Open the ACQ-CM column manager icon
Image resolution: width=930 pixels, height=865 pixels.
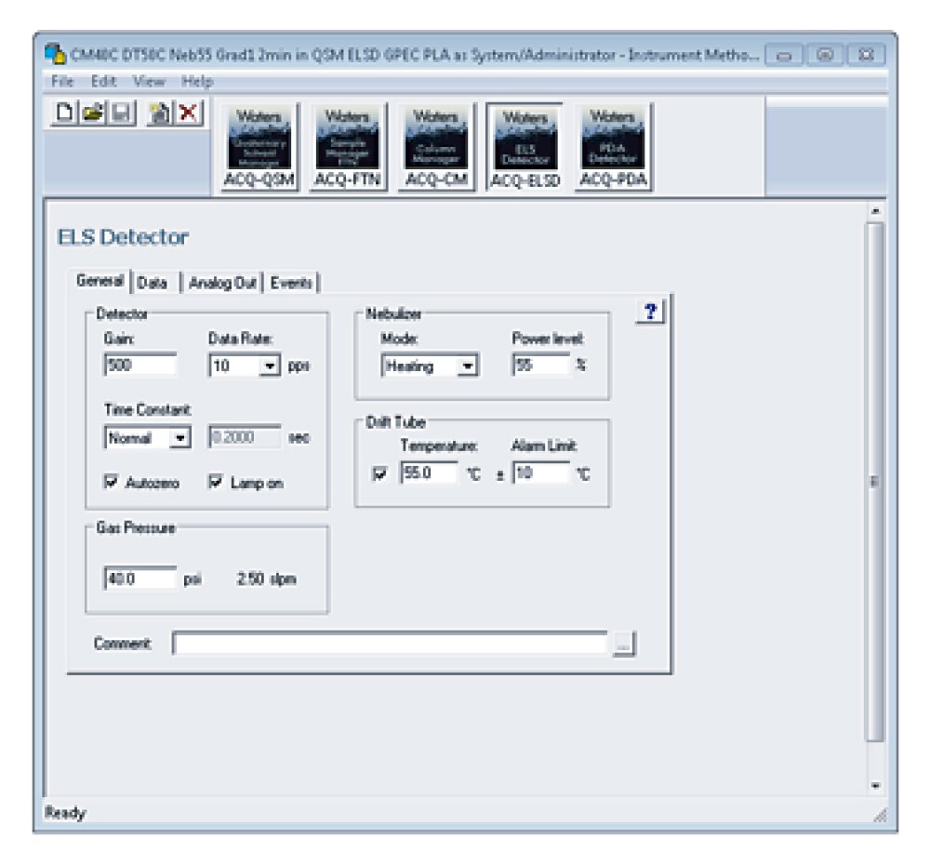click(x=435, y=147)
